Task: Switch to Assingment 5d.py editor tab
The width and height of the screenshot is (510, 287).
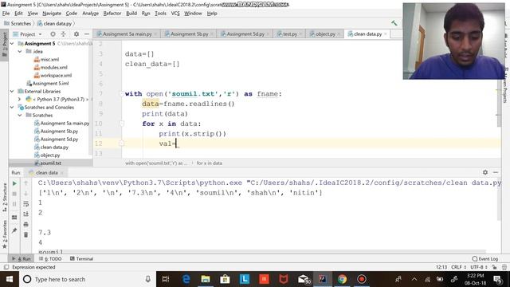Action: tap(245, 33)
